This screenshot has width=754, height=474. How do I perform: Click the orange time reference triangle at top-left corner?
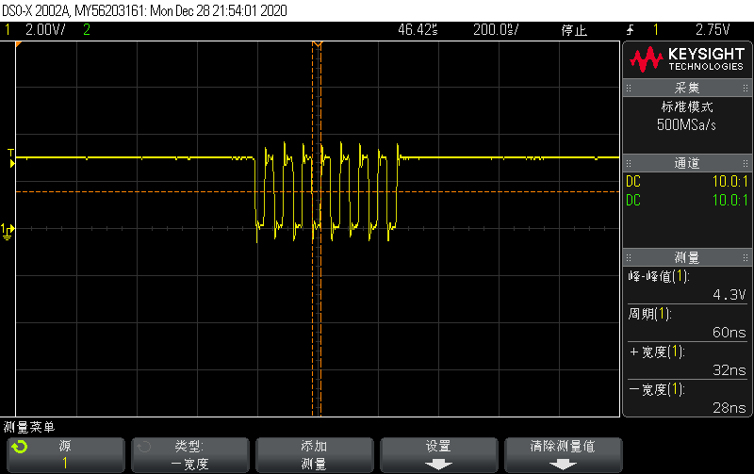click(19, 44)
